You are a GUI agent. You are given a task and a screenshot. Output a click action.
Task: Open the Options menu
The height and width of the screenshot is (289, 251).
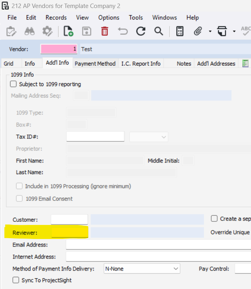point(109,18)
